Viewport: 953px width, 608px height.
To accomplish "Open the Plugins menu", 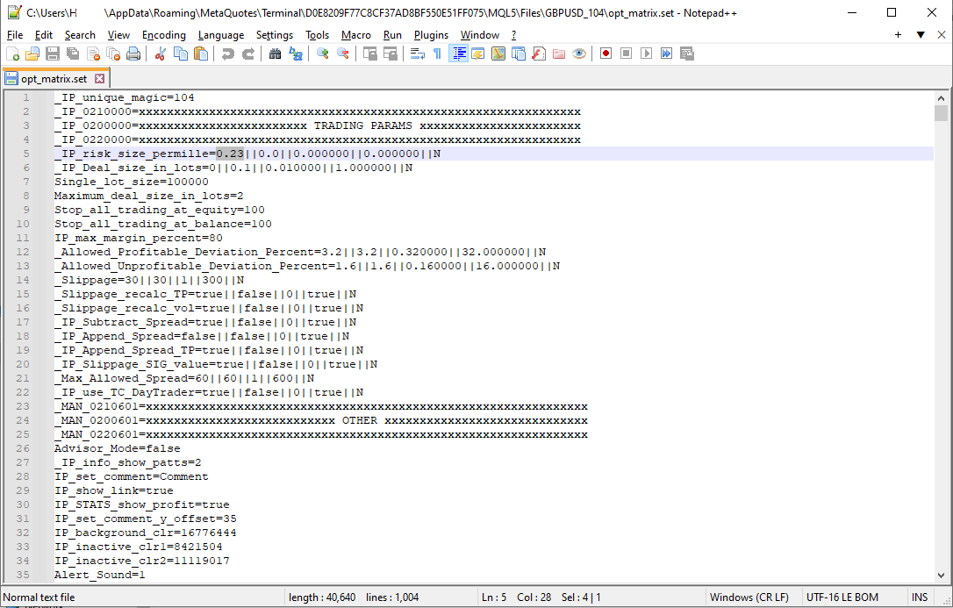I will click(x=431, y=35).
